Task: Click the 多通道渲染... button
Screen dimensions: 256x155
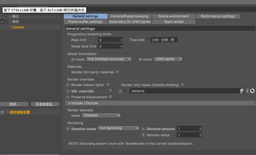Action: point(45,104)
